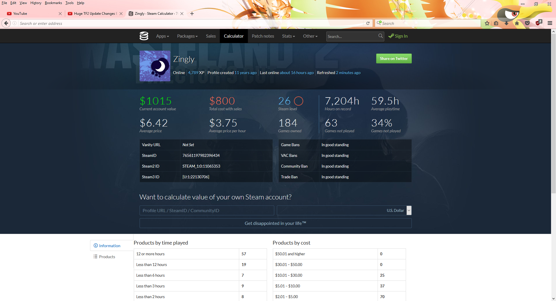Focus the browser address bar
The height and width of the screenshot is (301, 556).
pos(191,23)
